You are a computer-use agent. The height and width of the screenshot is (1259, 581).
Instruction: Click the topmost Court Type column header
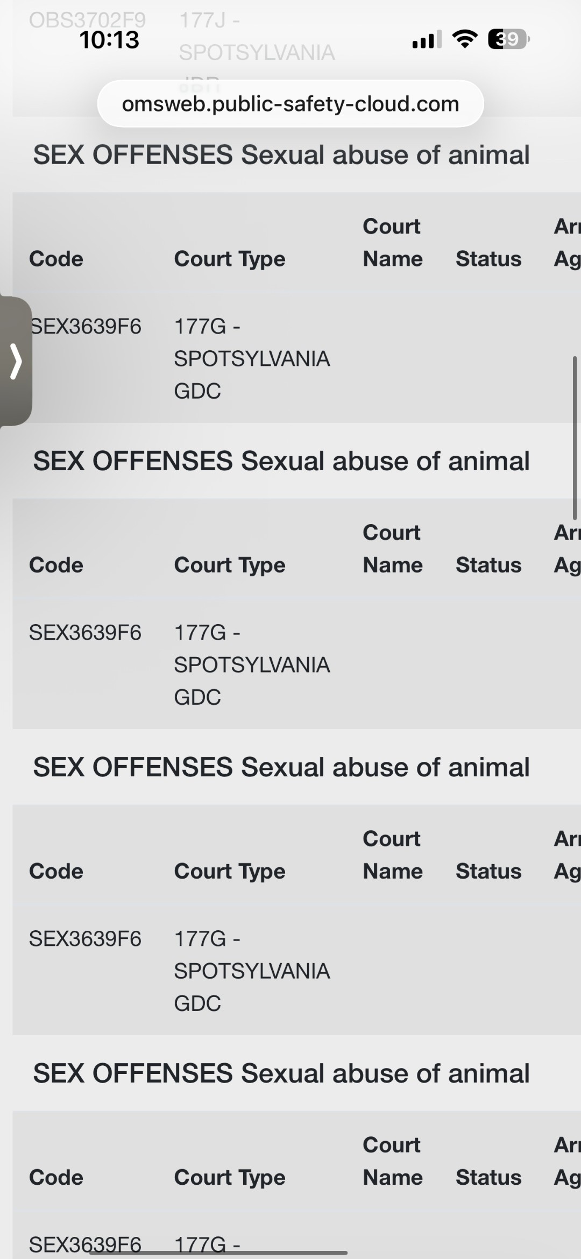click(x=230, y=259)
